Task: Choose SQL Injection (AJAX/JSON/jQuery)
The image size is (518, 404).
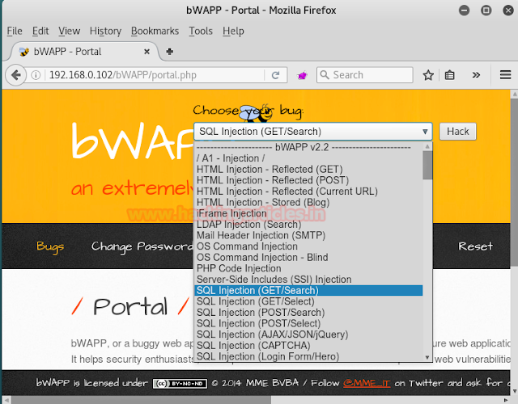Action: 308,335
